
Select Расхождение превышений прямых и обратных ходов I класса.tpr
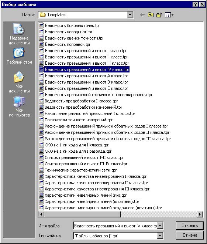coord(106,126)
